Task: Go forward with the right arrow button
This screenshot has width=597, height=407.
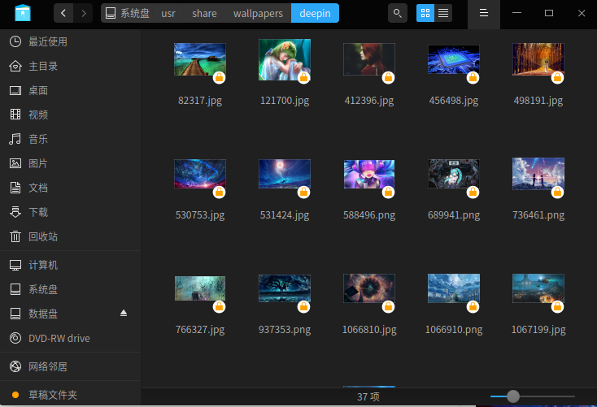Action: pos(84,13)
